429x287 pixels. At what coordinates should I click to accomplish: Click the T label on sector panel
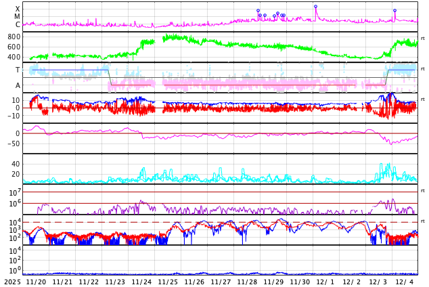click(x=18, y=70)
